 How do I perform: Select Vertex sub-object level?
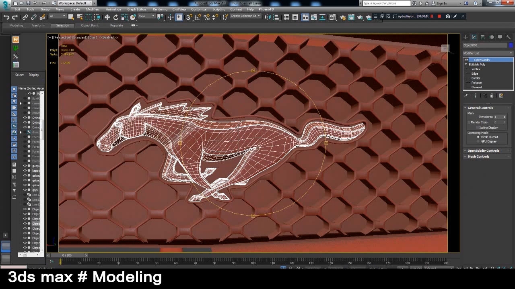point(476,69)
